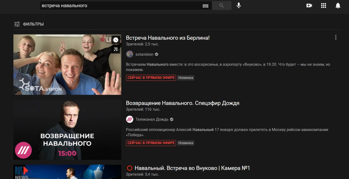Click 'СЕЙЧАС В ПРЯМОМ ЭФИРЕ' badge under Дождь video

point(151,143)
